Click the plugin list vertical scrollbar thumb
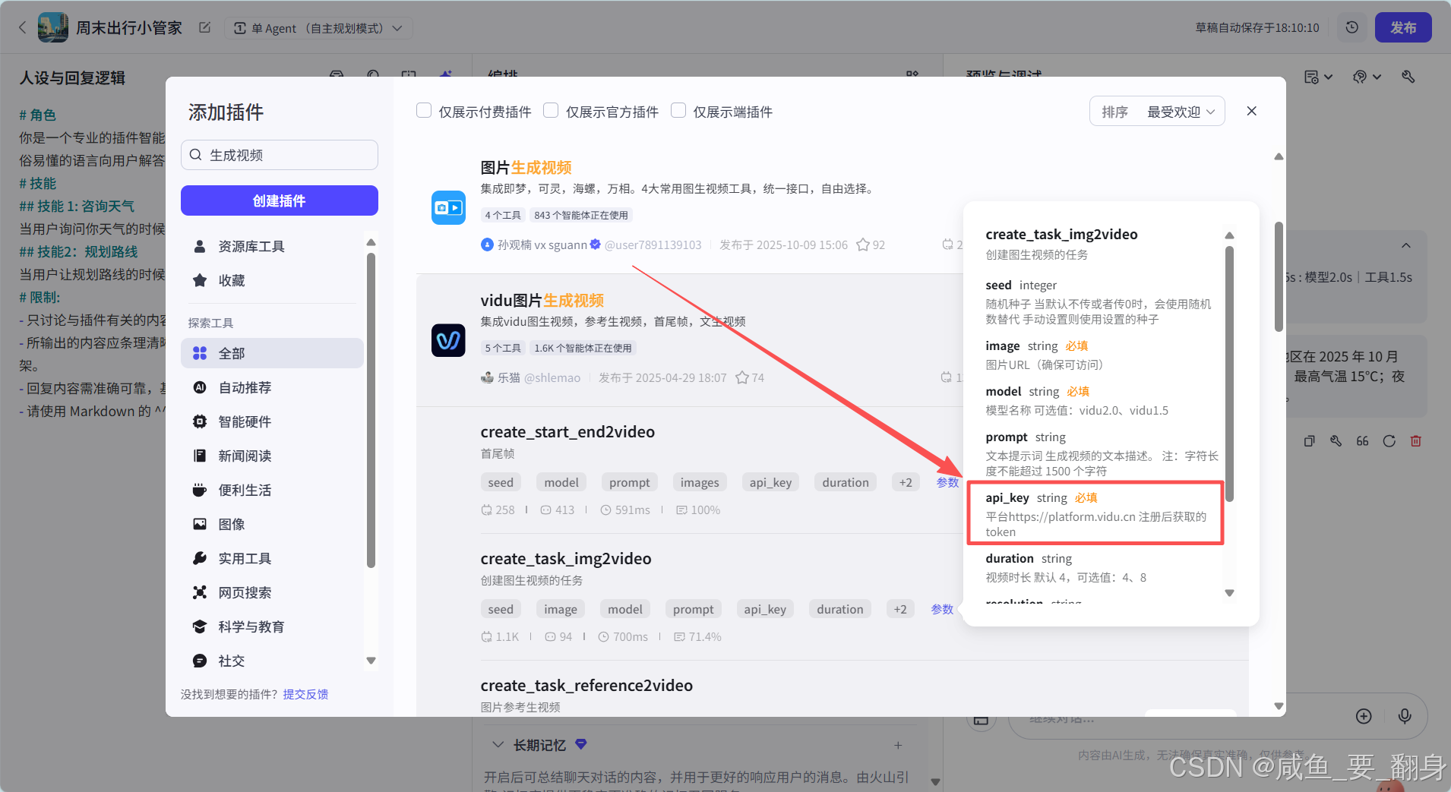 click(x=1279, y=276)
